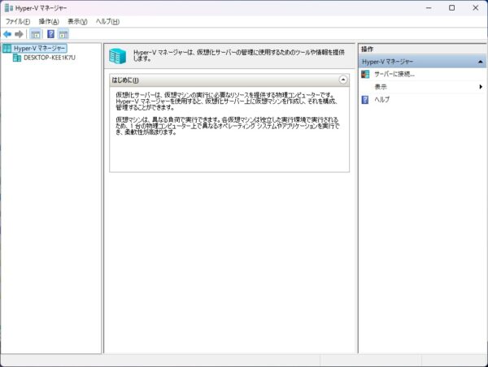This screenshot has height=367, width=488.
Task: Click the Hyper-V マネージャー tree node icon
Action: (7, 48)
